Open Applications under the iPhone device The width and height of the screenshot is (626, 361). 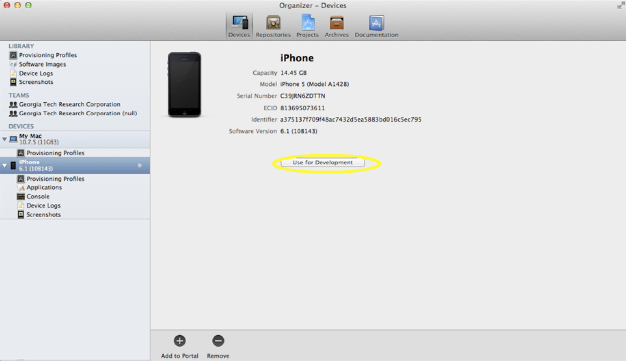(44, 187)
